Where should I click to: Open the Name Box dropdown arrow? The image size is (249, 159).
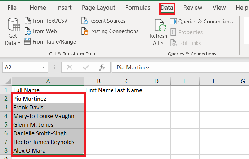43,67
